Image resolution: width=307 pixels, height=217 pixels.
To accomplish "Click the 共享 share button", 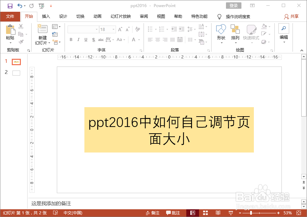I will (x=291, y=17).
